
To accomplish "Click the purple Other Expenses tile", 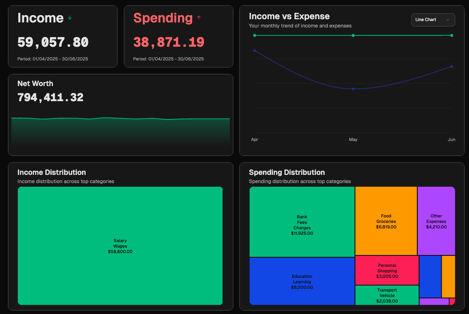I will (436, 221).
